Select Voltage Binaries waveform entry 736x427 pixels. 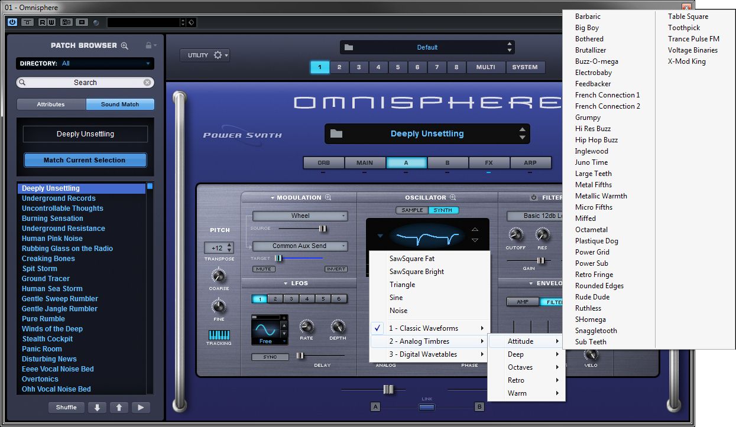[x=693, y=50]
